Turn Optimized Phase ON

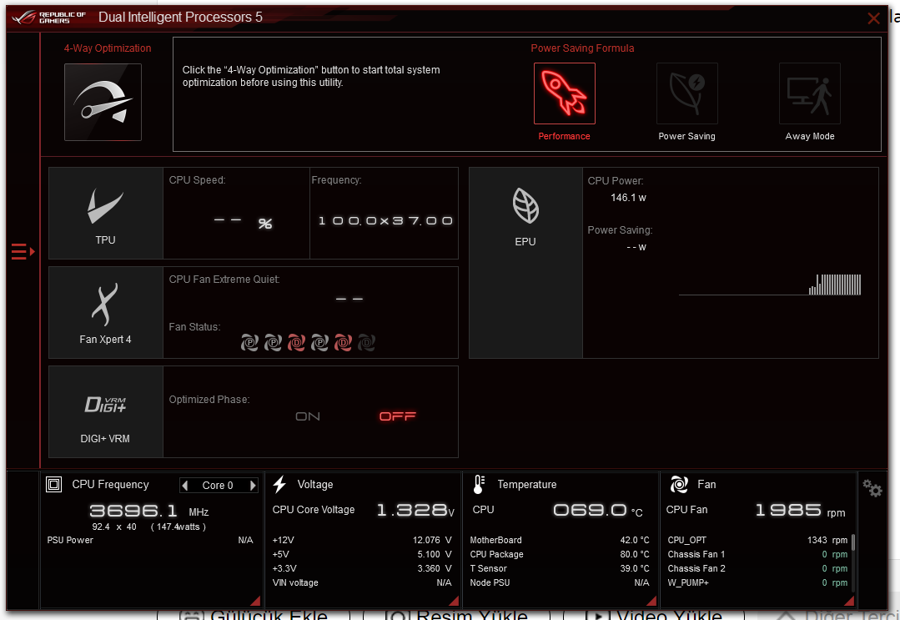[x=308, y=416]
